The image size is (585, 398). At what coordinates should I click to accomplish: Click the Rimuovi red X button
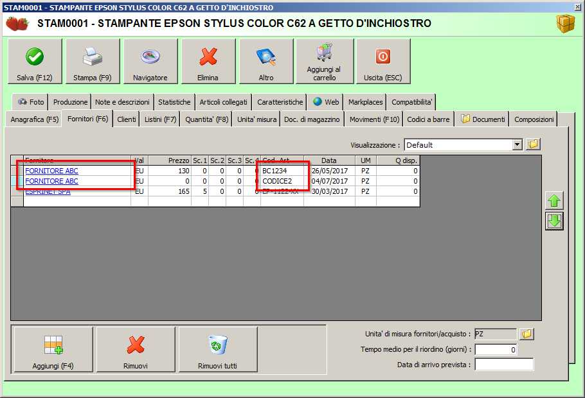coord(136,349)
